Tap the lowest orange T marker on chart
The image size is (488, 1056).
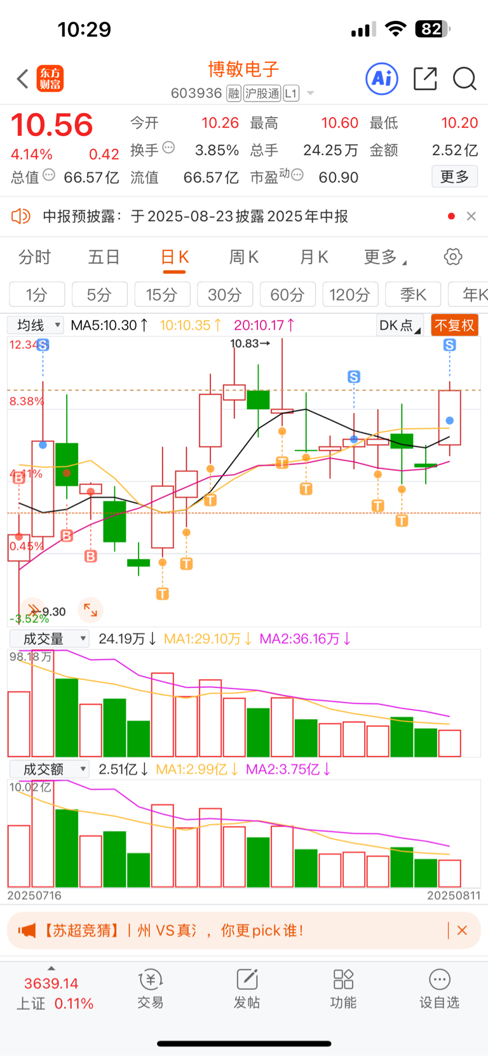click(163, 594)
